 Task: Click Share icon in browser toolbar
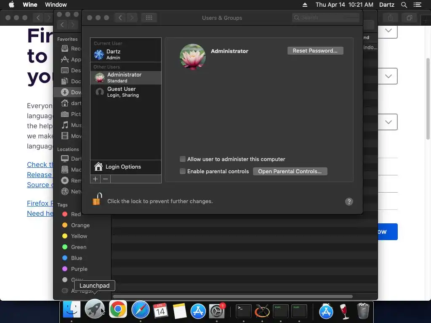click(x=390, y=18)
